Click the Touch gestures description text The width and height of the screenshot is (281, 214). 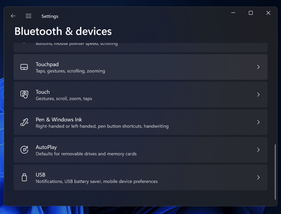[64, 99]
